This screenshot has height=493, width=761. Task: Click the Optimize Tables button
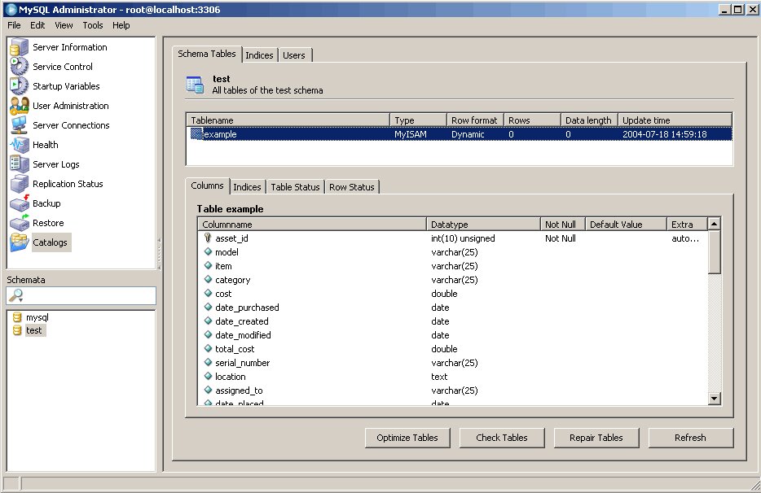coord(407,438)
